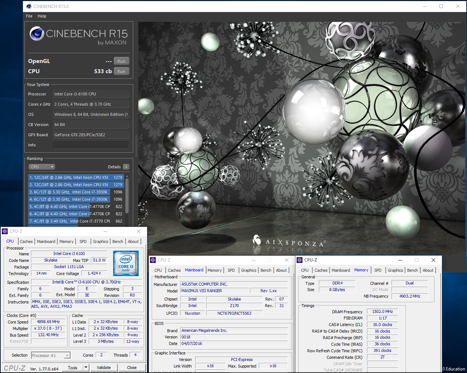This screenshot has height=373, width=467.
Task: Open the Tools dropdown arrow in CPU-Z
Action: click(86, 368)
